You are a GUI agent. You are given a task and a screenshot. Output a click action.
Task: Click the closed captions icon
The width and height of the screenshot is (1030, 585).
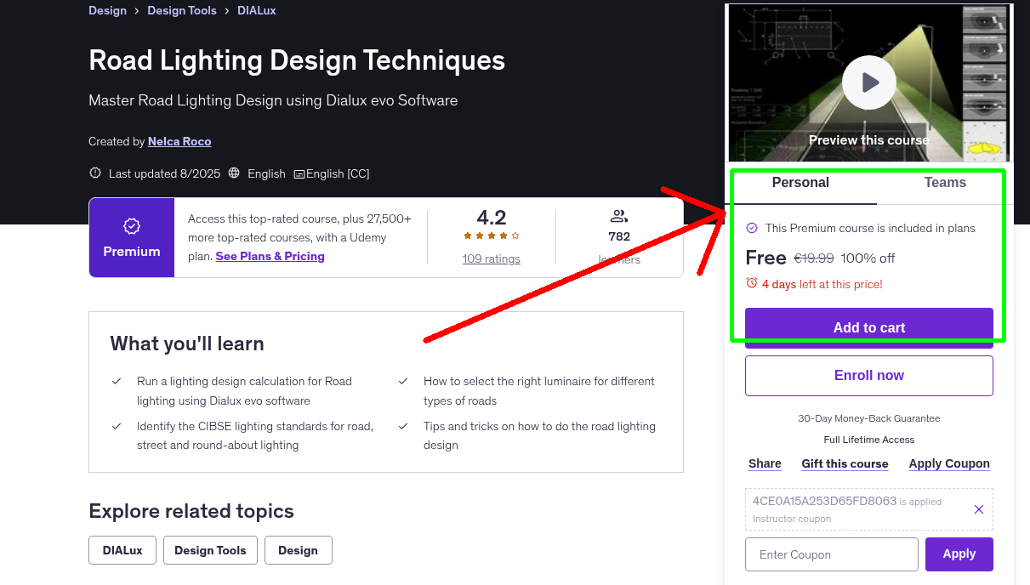pos(299,174)
